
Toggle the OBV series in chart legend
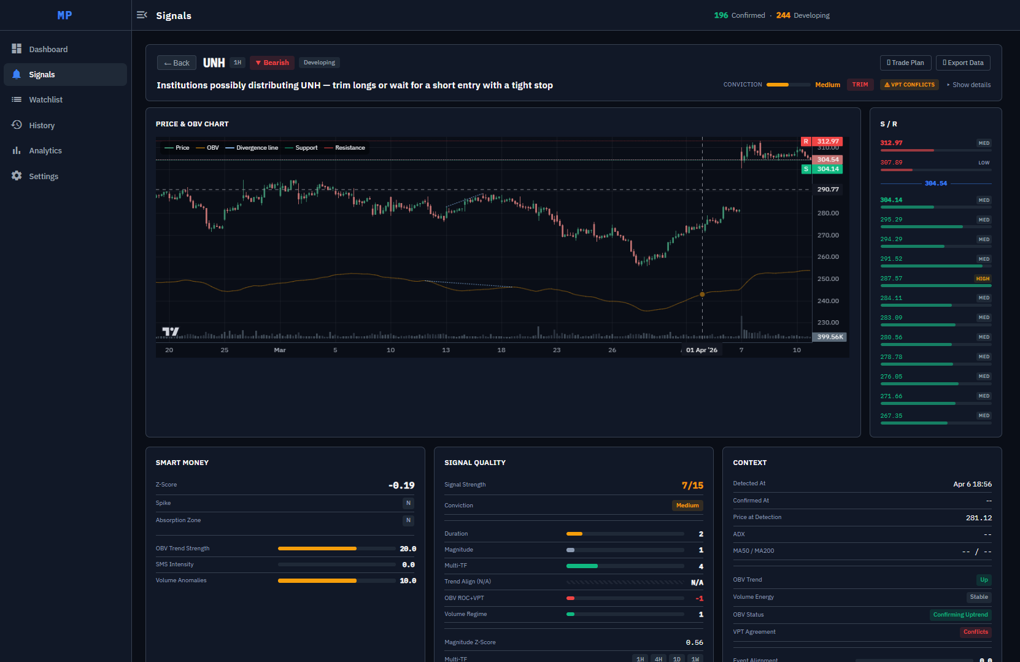point(207,148)
